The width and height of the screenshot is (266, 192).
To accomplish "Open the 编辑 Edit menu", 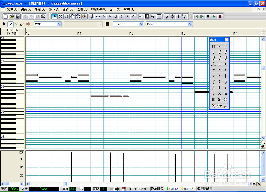I will [26, 9].
